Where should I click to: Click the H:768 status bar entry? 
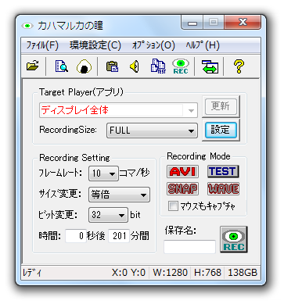(x=207, y=273)
